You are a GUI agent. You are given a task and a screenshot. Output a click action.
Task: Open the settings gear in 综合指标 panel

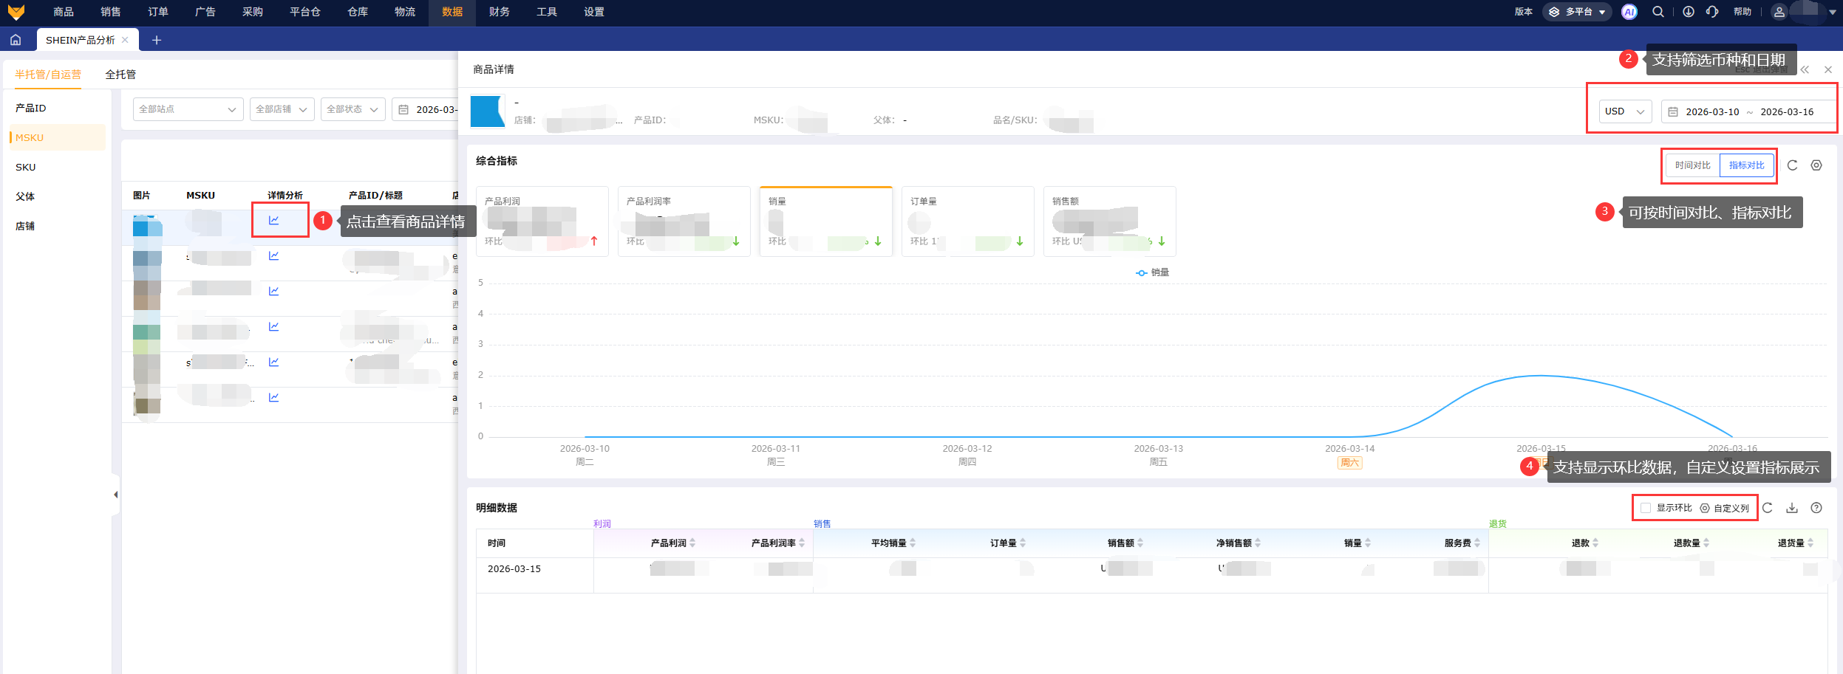click(x=1816, y=165)
